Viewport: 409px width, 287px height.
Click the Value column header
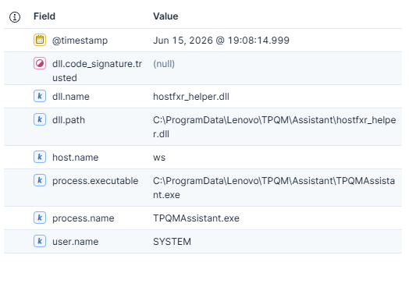(165, 16)
